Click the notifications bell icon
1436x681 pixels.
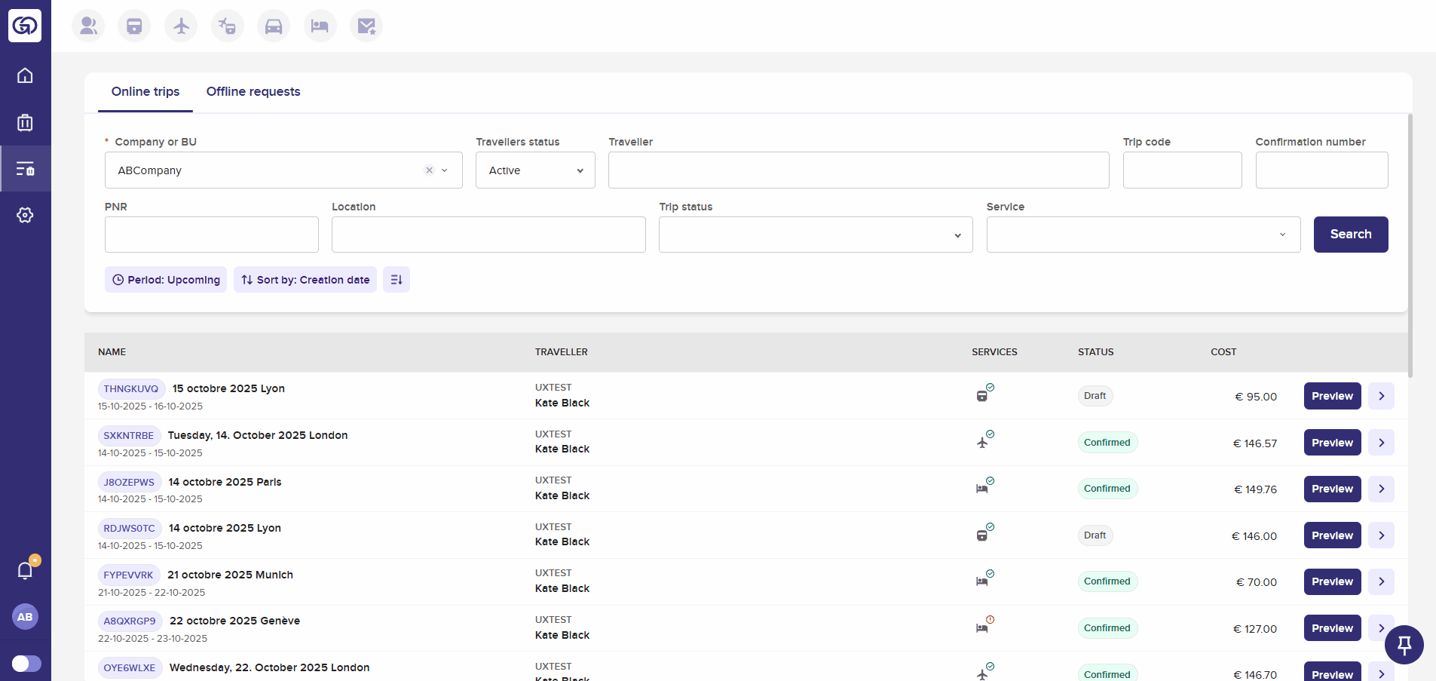[x=25, y=570]
